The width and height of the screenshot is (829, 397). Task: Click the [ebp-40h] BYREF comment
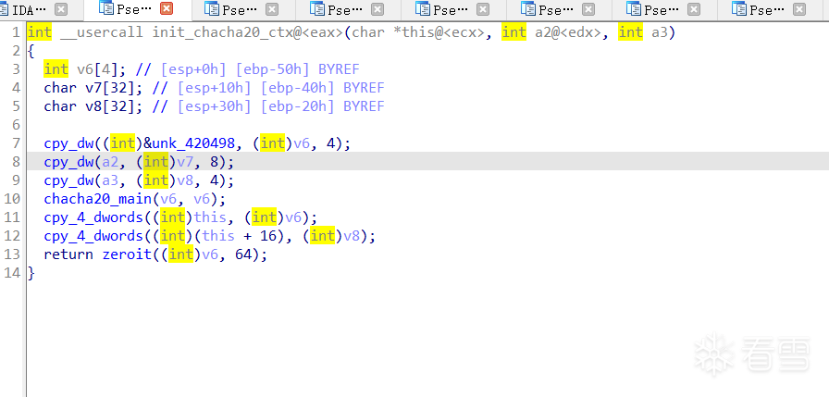(x=323, y=88)
